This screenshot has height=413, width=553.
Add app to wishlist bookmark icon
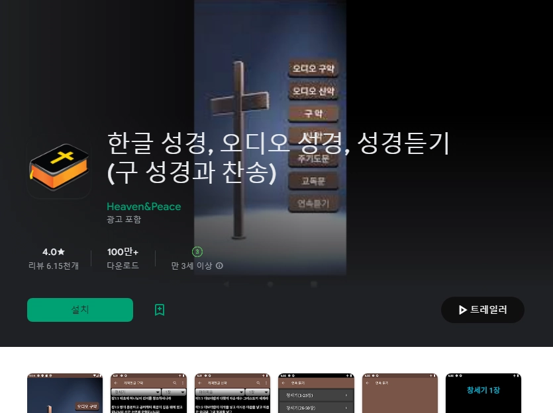click(160, 310)
